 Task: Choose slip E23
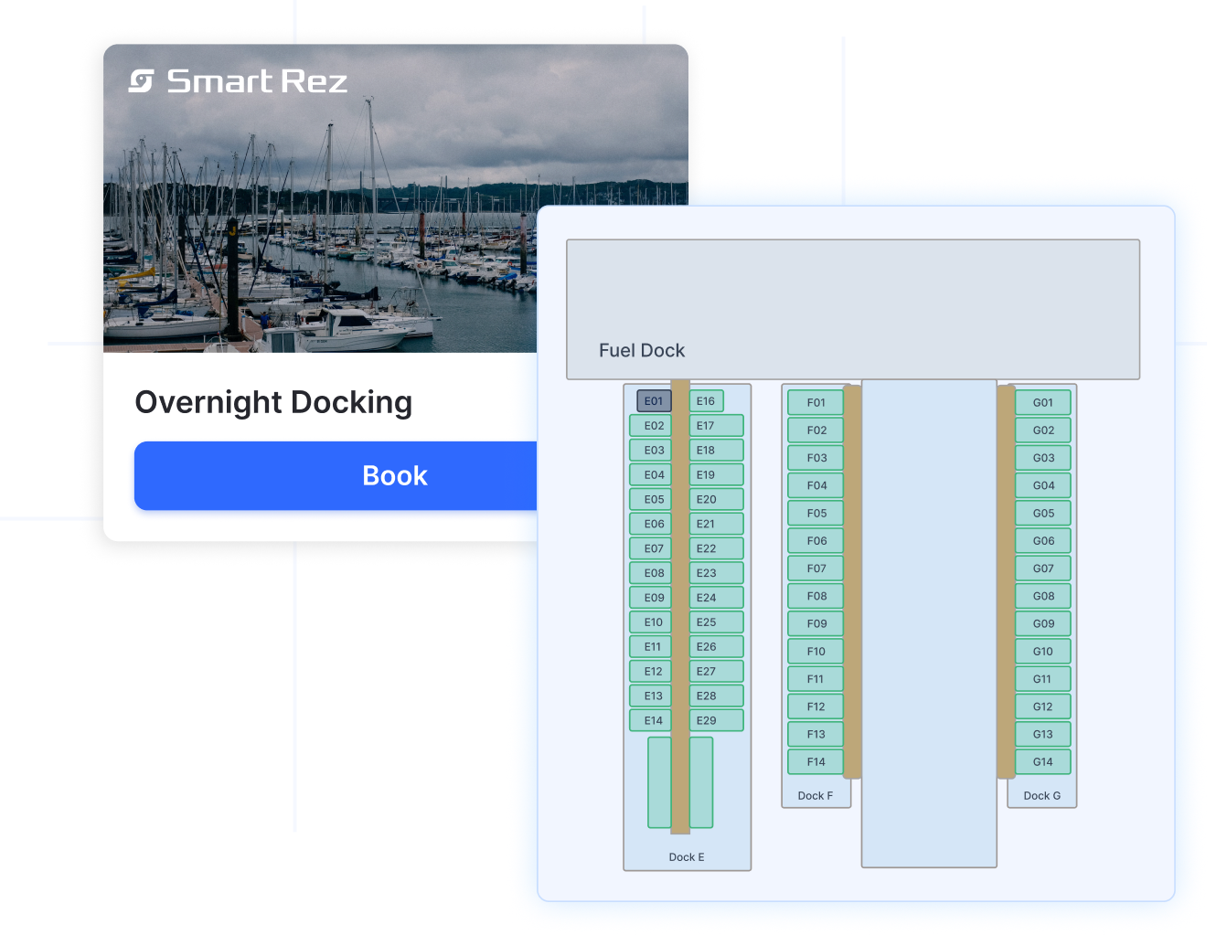click(x=716, y=574)
